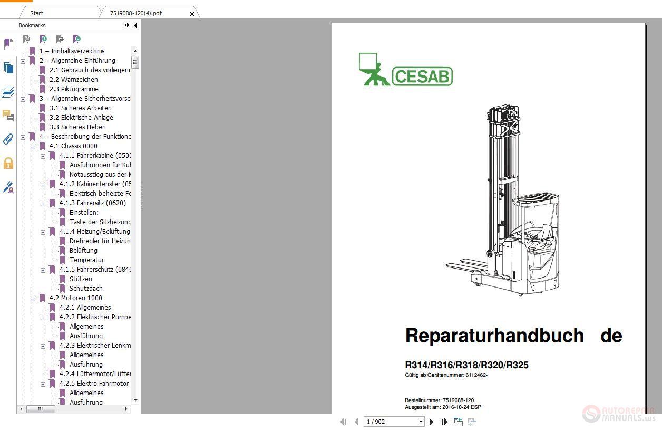Screen dimensions: 662x430
Task: Click the previous view icon
Action: coord(459,422)
